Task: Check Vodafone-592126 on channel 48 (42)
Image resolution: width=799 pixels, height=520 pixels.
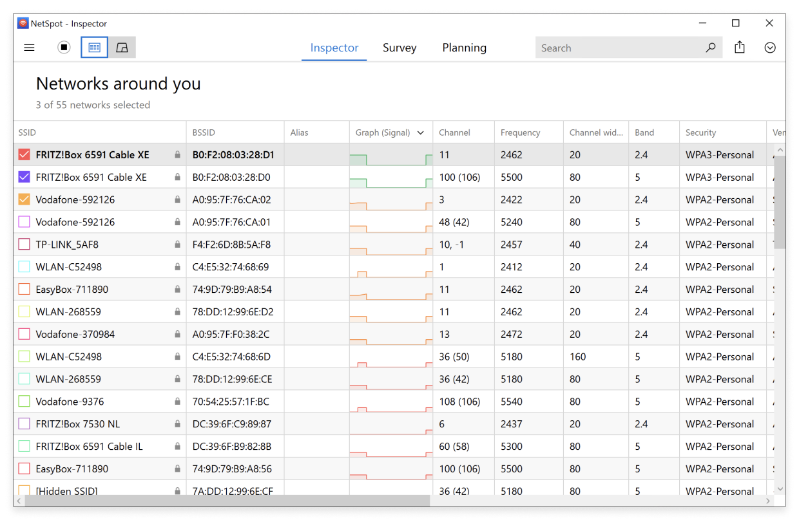Action: (24, 222)
